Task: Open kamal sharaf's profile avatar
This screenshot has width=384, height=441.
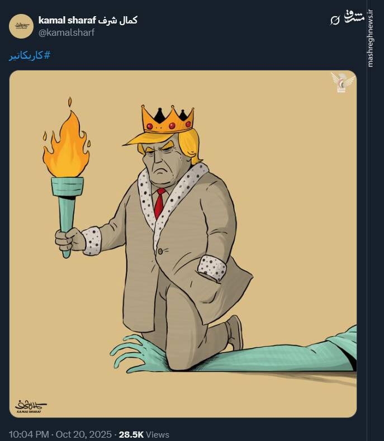Action: 21,26
